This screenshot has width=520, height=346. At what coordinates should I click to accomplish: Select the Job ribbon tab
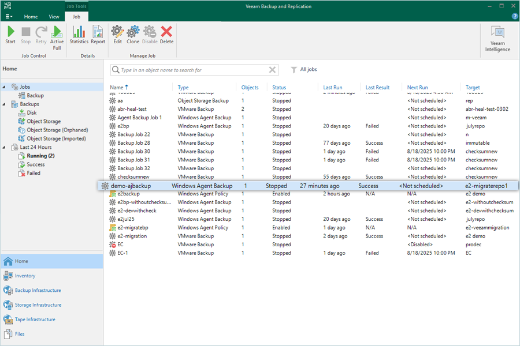(x=76, y=17)
